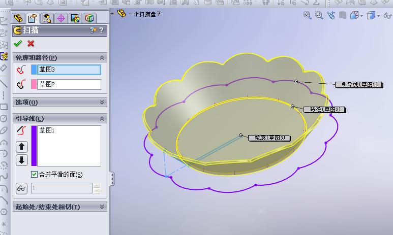Cancel the sweep with the red X
This screenshot has width=393, height=235.
pyautogui.click(x=31, y=44)
